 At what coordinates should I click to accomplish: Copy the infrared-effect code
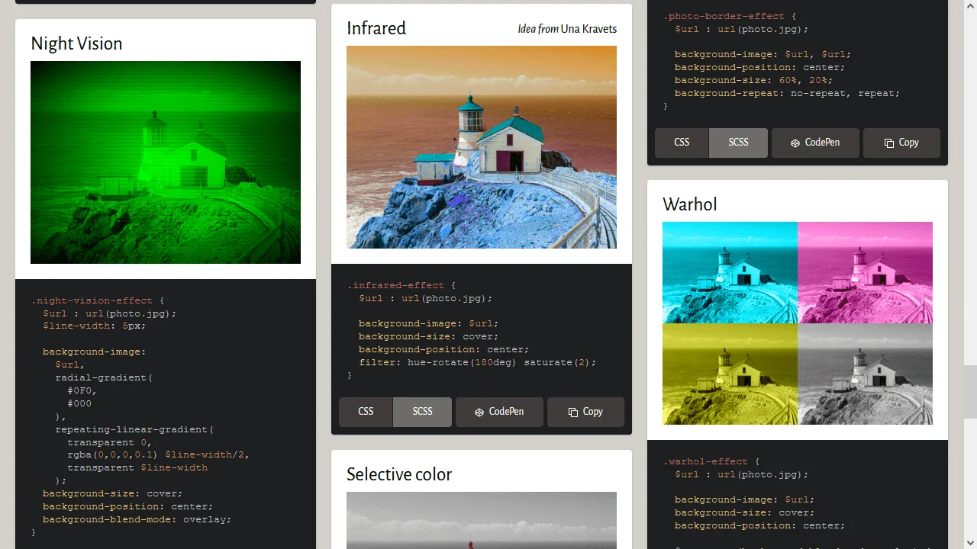click(585, 412)
